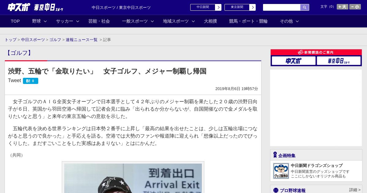The image size is (367, 193).
Task: Click the Chunichi Sports logo in the header
Action: [19, 7]
